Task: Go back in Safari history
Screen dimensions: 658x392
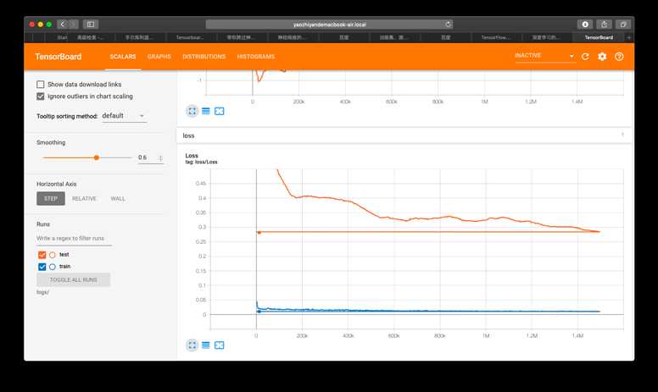Action: click(63, 25)
